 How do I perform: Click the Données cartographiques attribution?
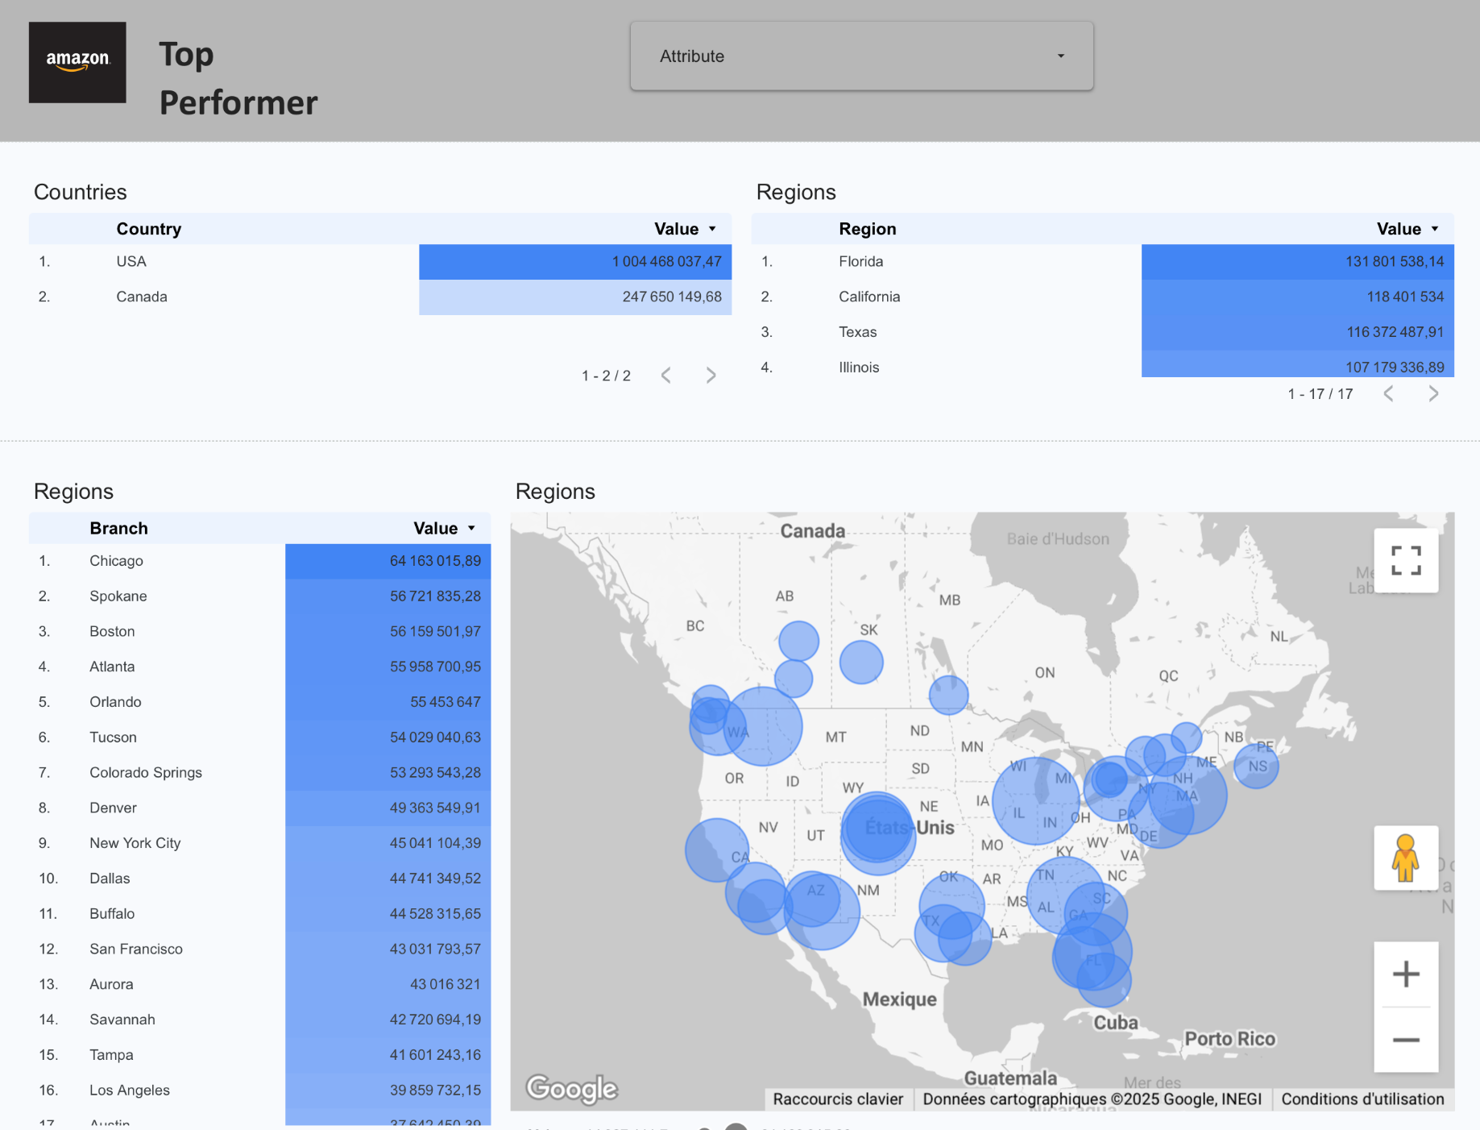[1092, 1099]
